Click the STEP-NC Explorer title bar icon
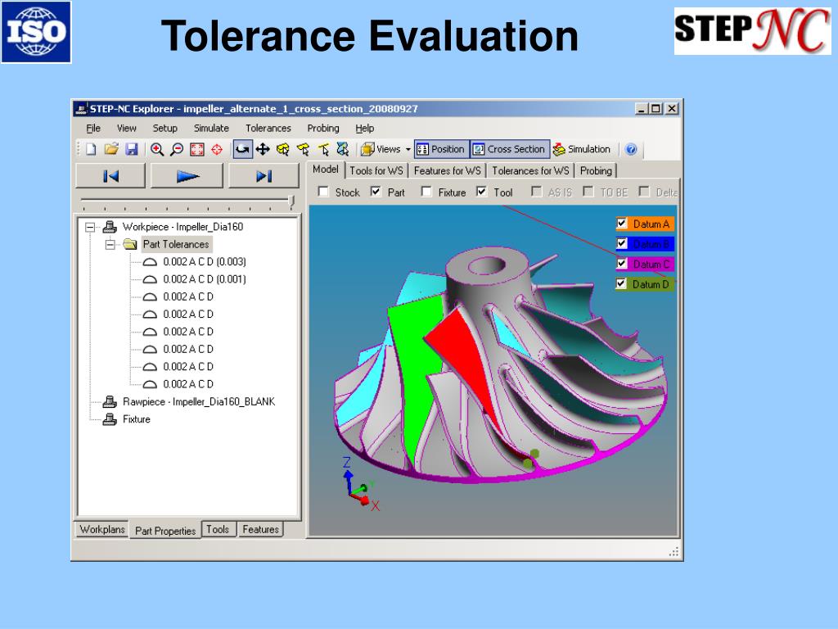The width and height of the screenshot is (838, 629). [x=81, y=109]
